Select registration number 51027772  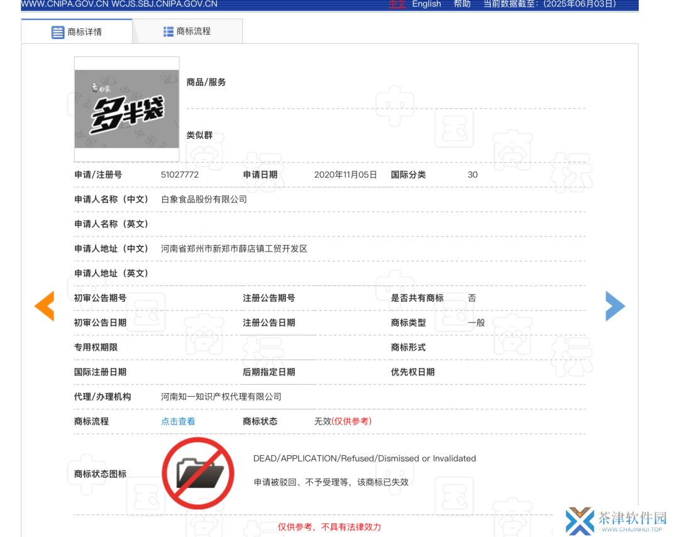[180, 175]
